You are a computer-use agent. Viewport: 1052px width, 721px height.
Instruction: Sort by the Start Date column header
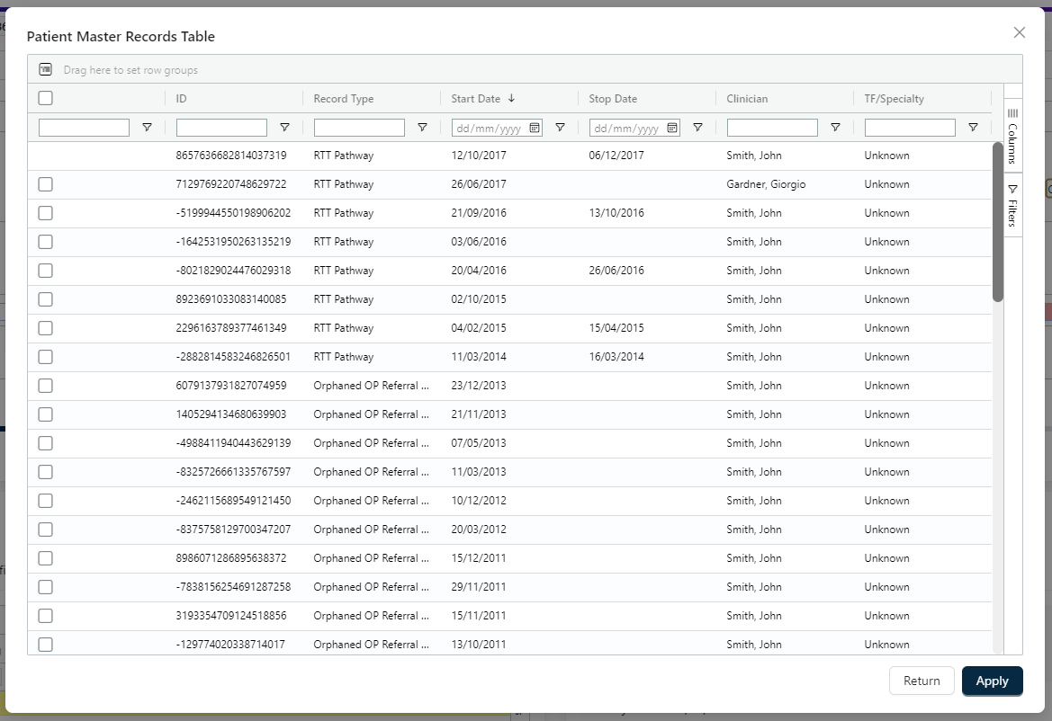[476, 99]
